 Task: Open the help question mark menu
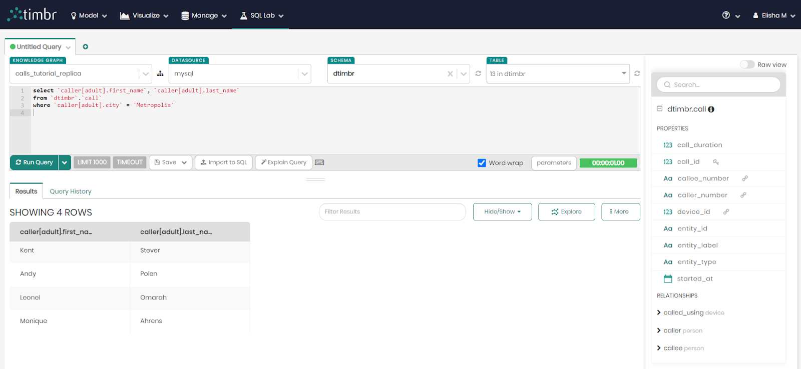[726, 15]
